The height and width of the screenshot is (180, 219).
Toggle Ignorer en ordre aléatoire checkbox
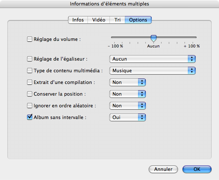coord(30,106)
